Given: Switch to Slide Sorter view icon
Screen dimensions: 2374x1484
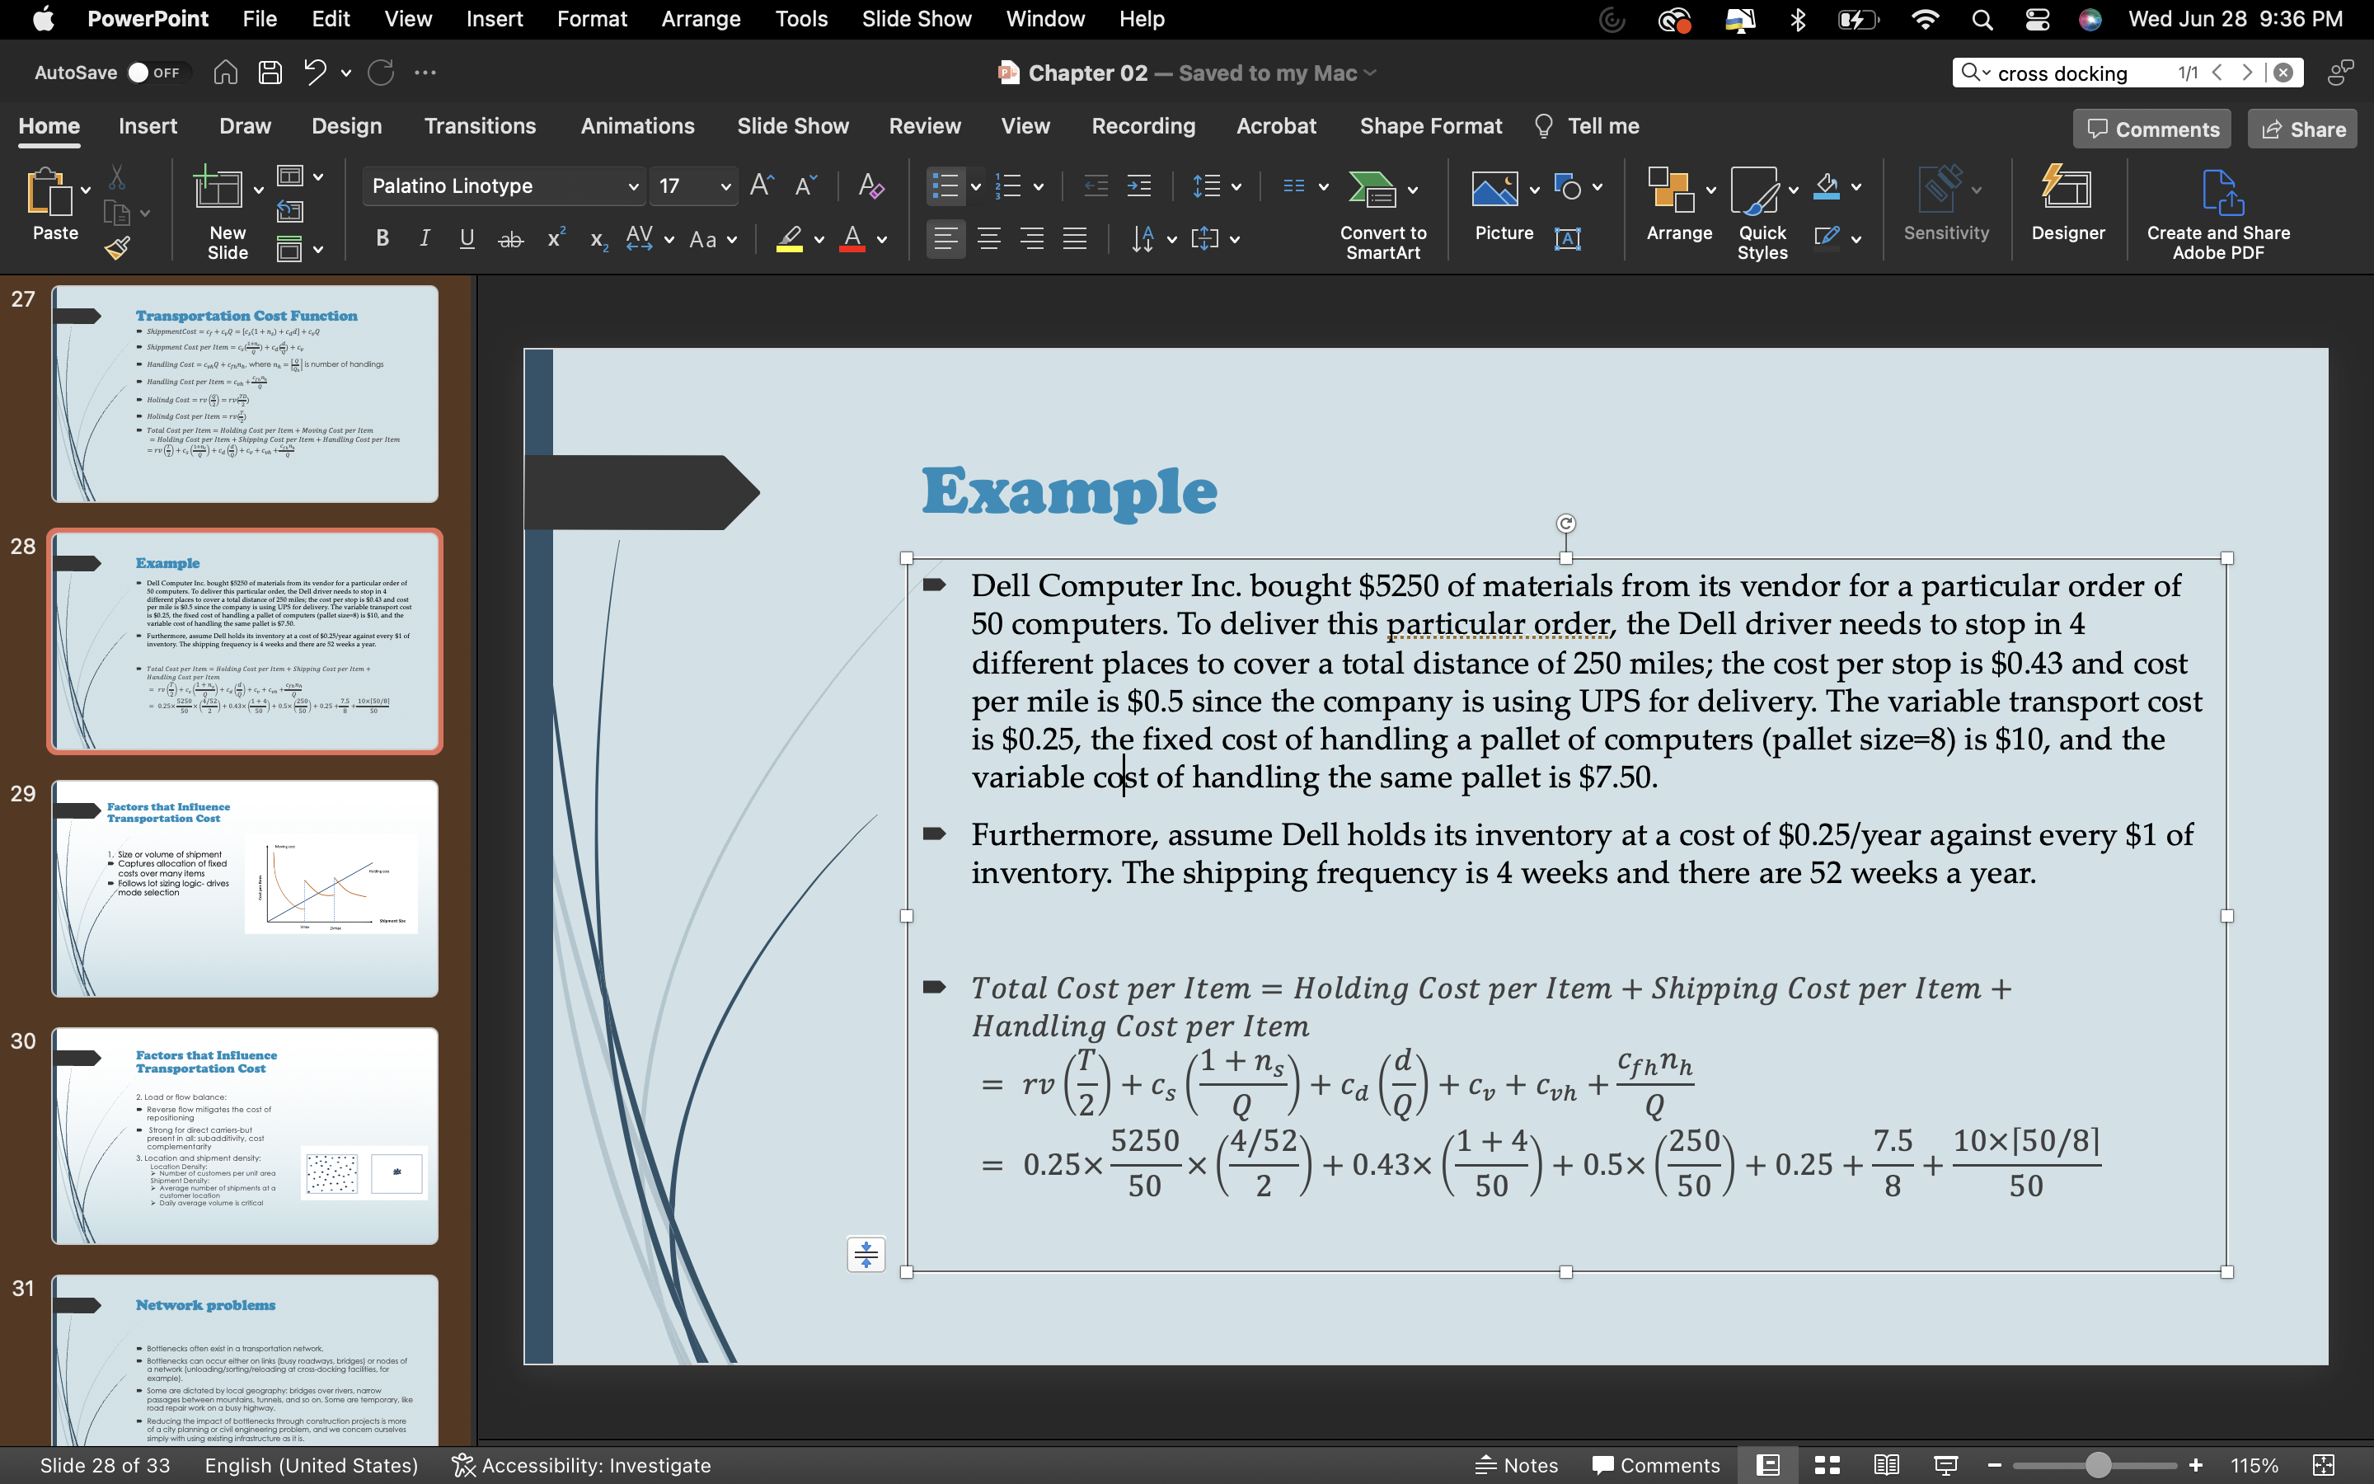Looking at the screenshot, I should point(1827,1465).
